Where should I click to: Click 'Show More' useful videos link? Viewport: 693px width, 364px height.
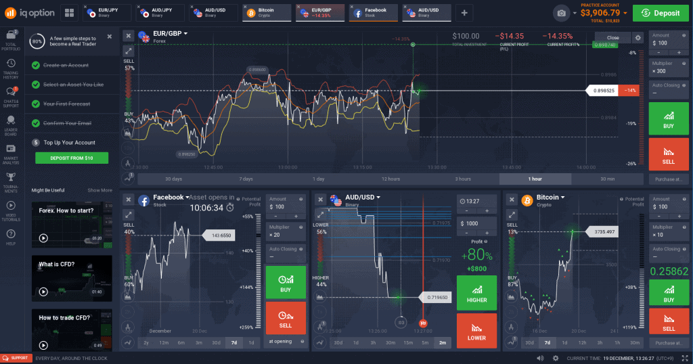click(100, 190)
